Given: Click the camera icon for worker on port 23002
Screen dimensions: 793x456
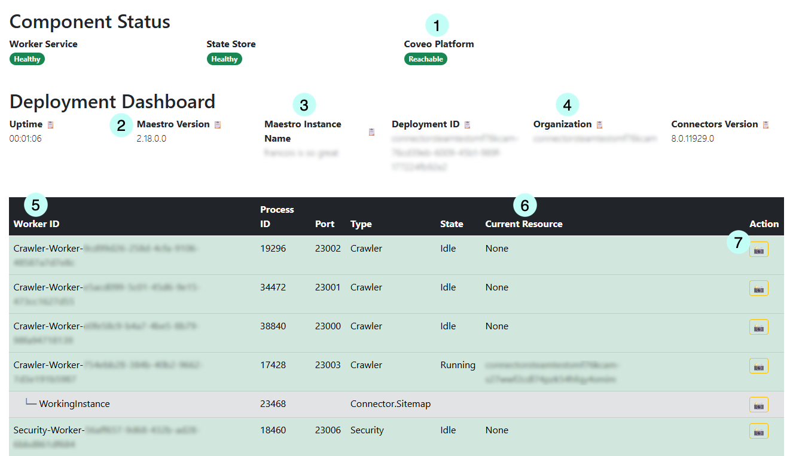Looking at the screenshot, I should [758, 249].
